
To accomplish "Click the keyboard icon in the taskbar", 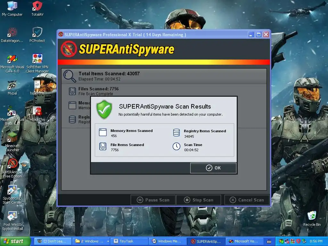I will point(269,242).
